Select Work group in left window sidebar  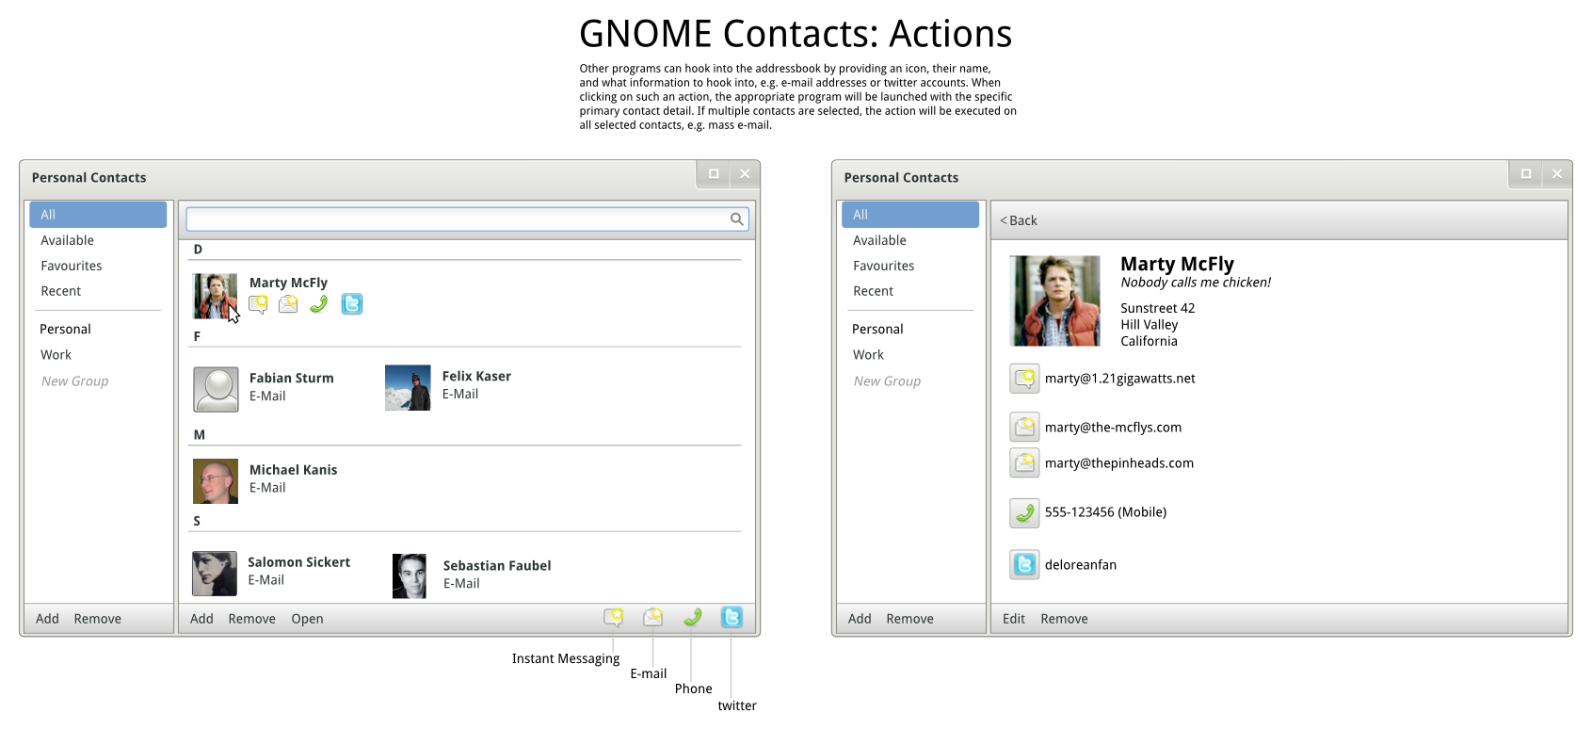pyautogui.click(x=56, y=355)
